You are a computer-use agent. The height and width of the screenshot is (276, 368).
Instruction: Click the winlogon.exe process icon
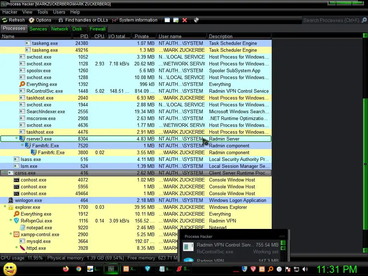coord(10,200)
